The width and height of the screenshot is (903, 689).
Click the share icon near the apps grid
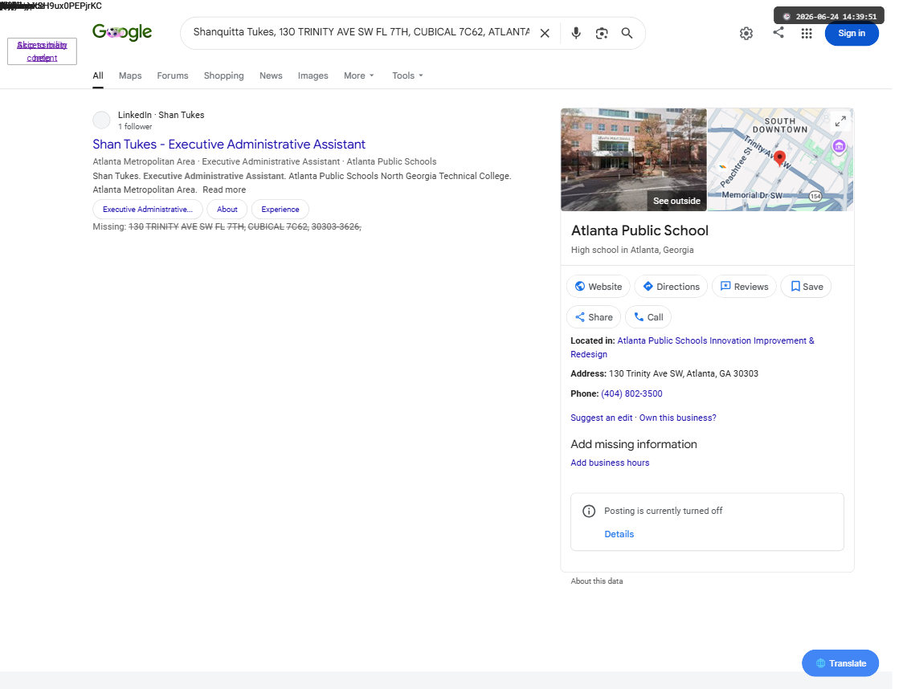pyautogui.click(x=778, y=32)
